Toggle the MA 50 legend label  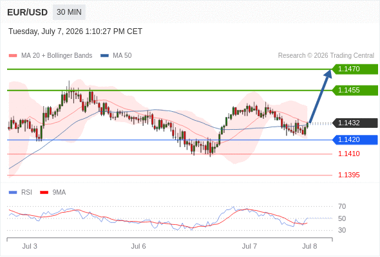pos(122,56)
